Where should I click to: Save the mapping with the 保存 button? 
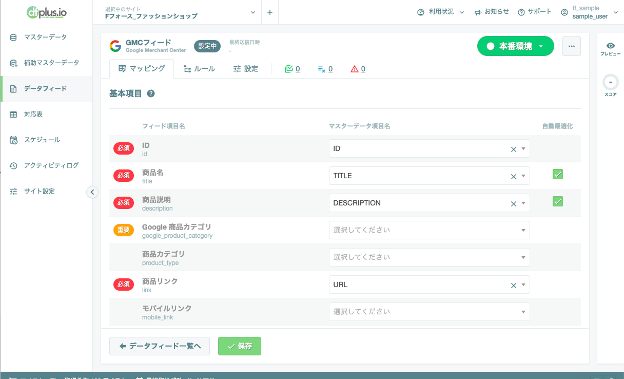(239, 346)
